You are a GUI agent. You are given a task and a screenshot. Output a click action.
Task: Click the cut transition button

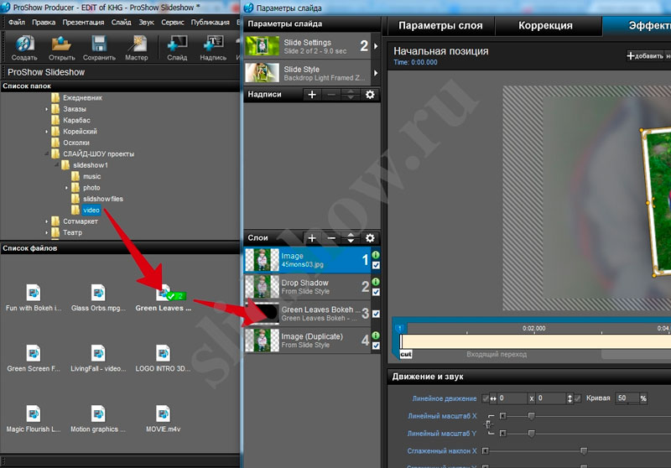(406, 354)
